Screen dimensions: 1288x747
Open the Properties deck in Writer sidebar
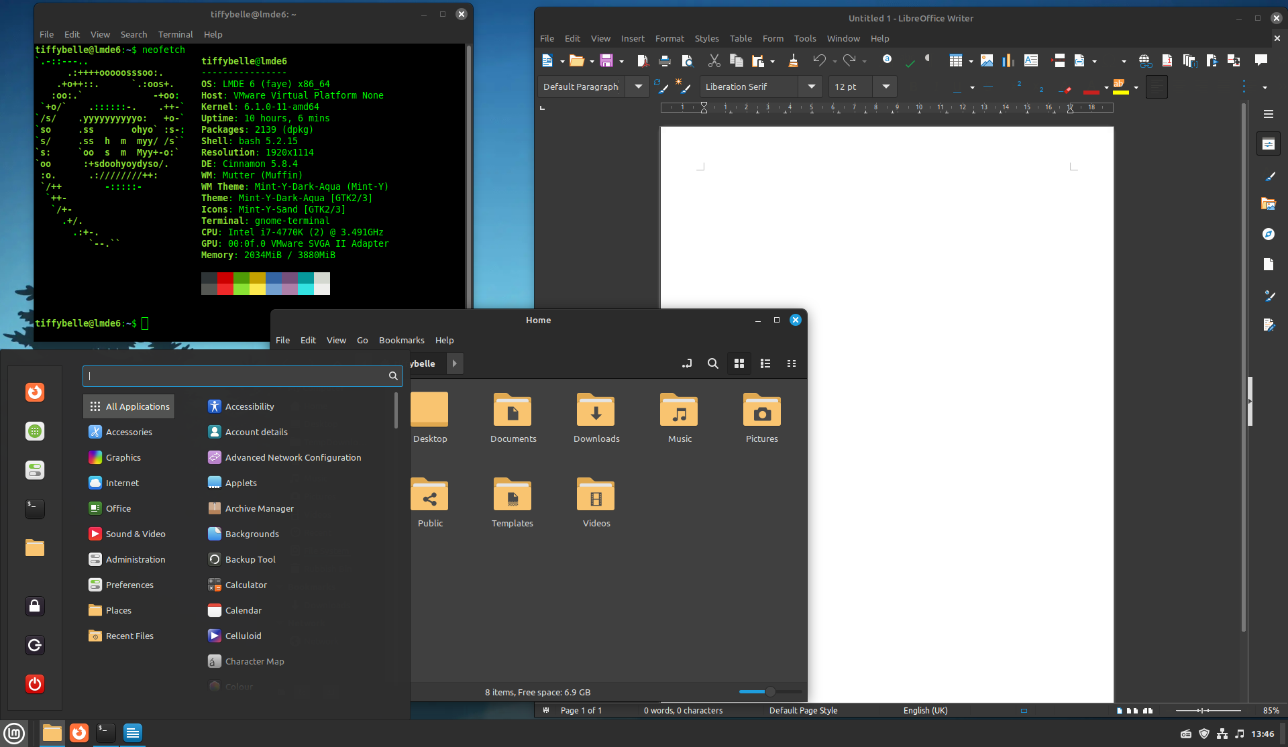[x=1268, y=143]
